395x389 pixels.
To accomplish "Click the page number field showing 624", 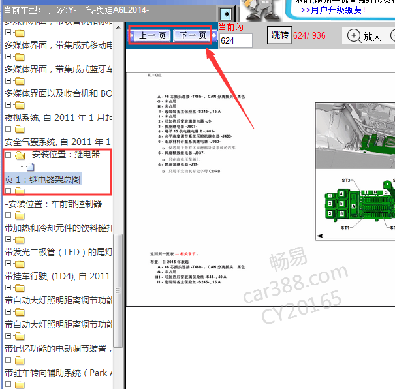I will tap(236, 40).
